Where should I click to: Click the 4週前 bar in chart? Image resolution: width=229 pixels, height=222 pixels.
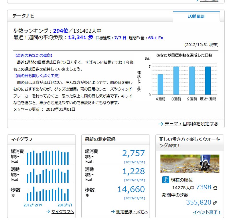tap(160, 85)
